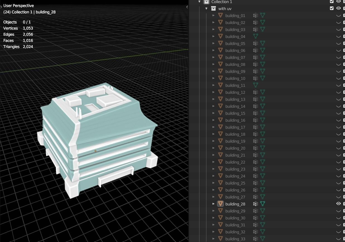Show building_20 via its closed-eye toggle

[339, 148]
